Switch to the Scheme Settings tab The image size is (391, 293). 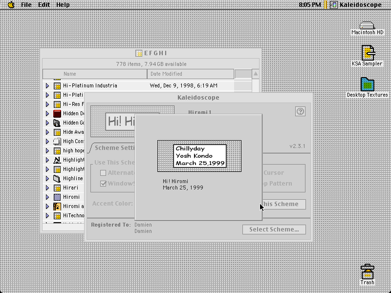(x=114, y=148)
